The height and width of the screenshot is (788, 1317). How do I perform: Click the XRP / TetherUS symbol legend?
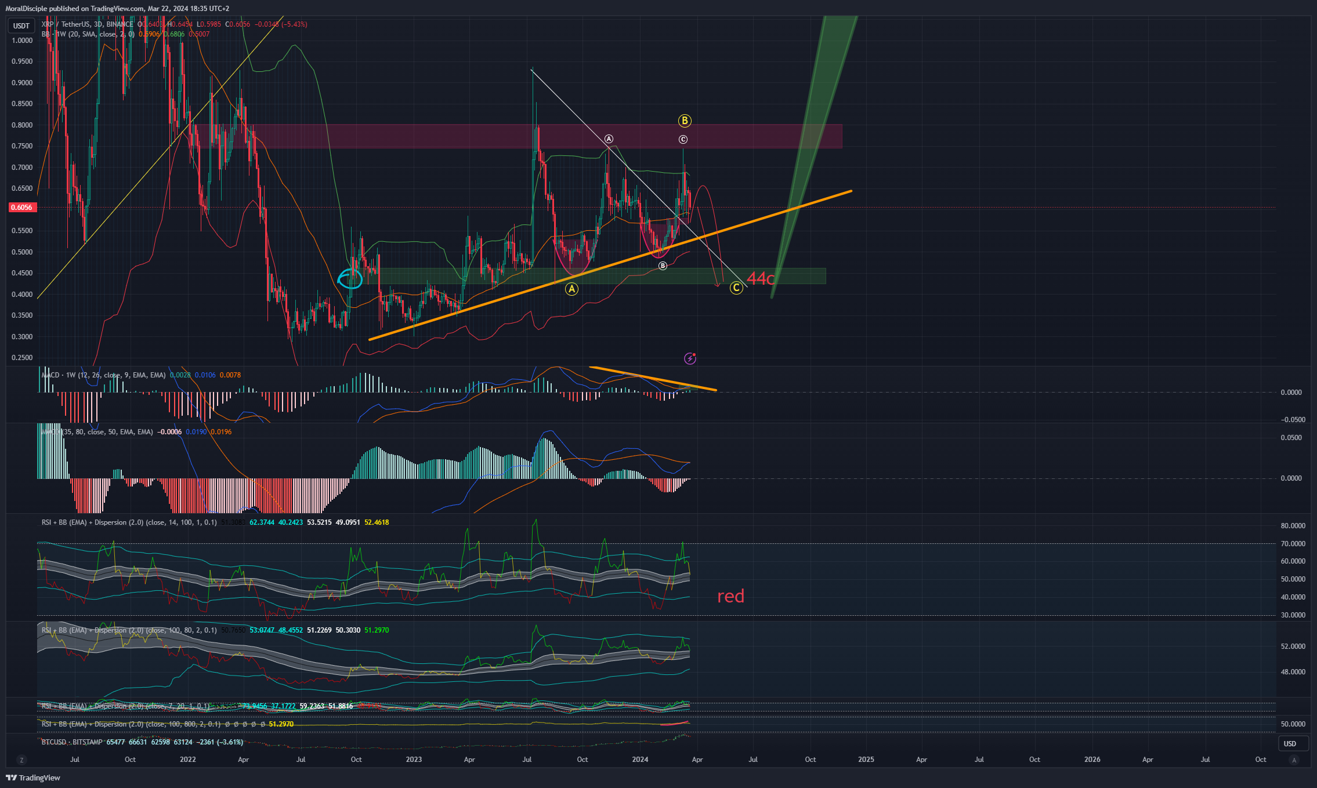[x=87, y=24]
